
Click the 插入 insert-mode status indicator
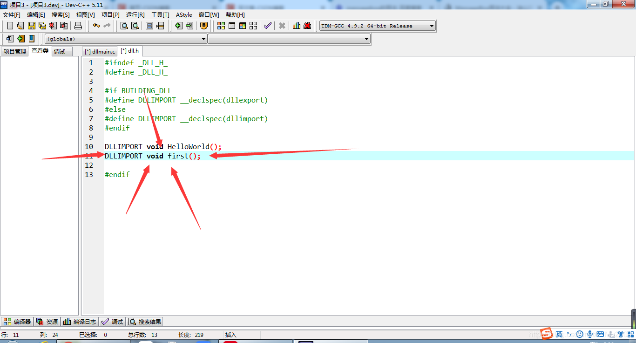(x=231, y=335)
